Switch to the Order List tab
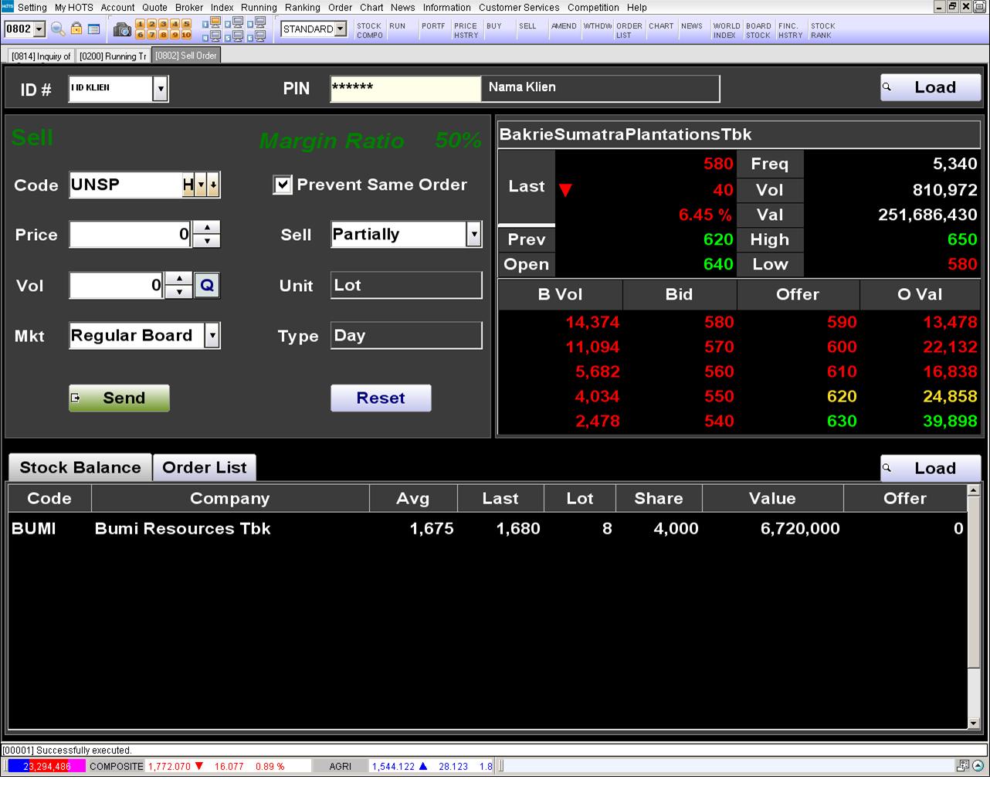This screenshot has width=990, height=793. pos(205,467)
